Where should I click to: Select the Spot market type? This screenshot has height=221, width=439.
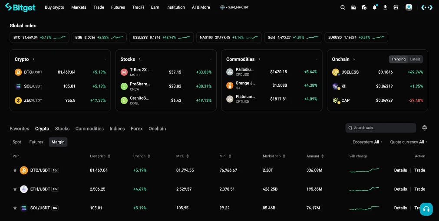pyautogui.click(x=17, y=142)
